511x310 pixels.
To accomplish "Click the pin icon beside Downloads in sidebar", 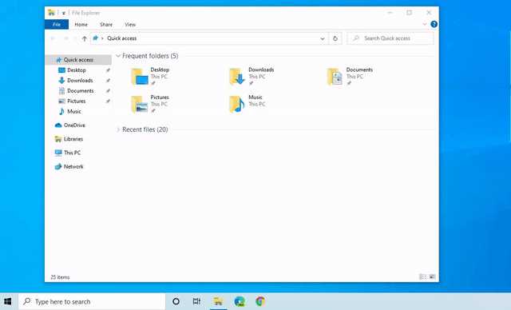I will point(108,81).
